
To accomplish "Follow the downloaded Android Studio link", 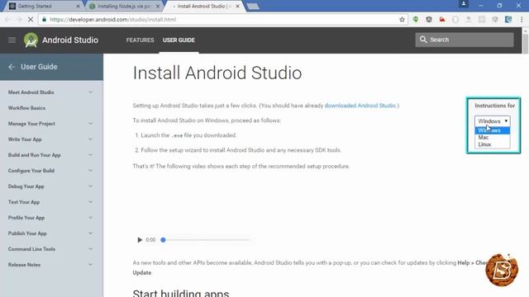I will (360, 106).
